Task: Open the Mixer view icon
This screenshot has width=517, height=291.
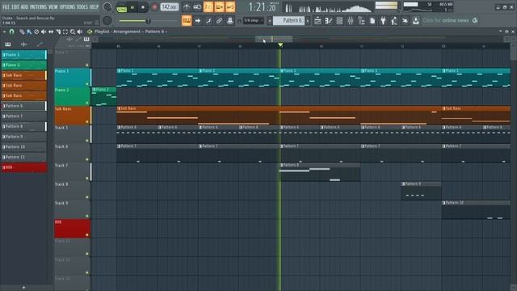Action: coord(351,21)
